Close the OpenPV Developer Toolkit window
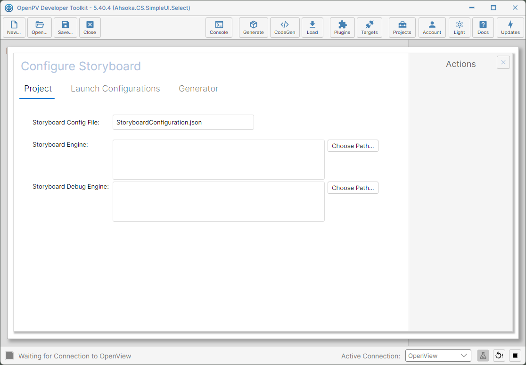 coord(515,8)
